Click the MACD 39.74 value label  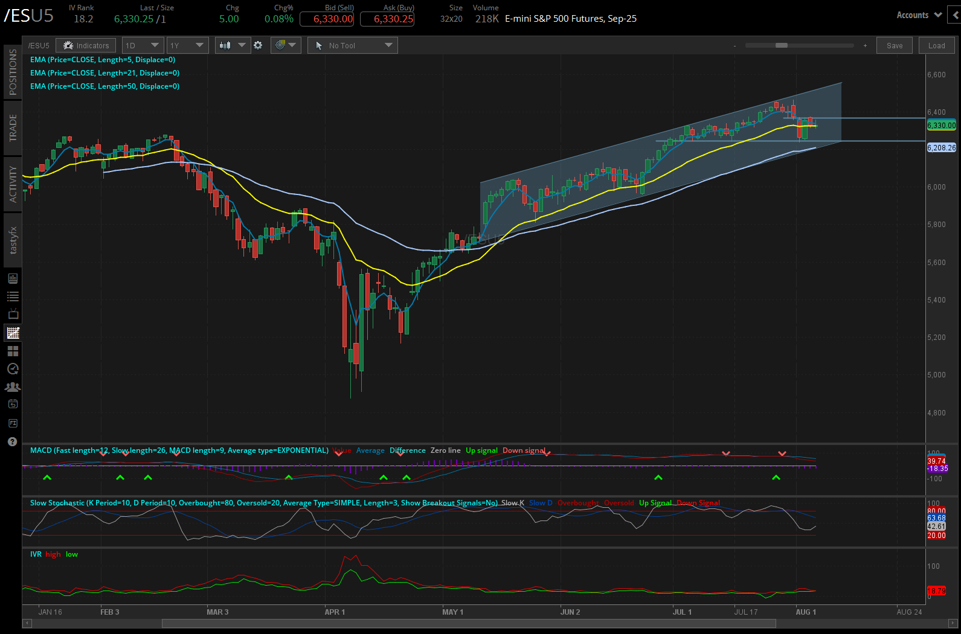936,461
